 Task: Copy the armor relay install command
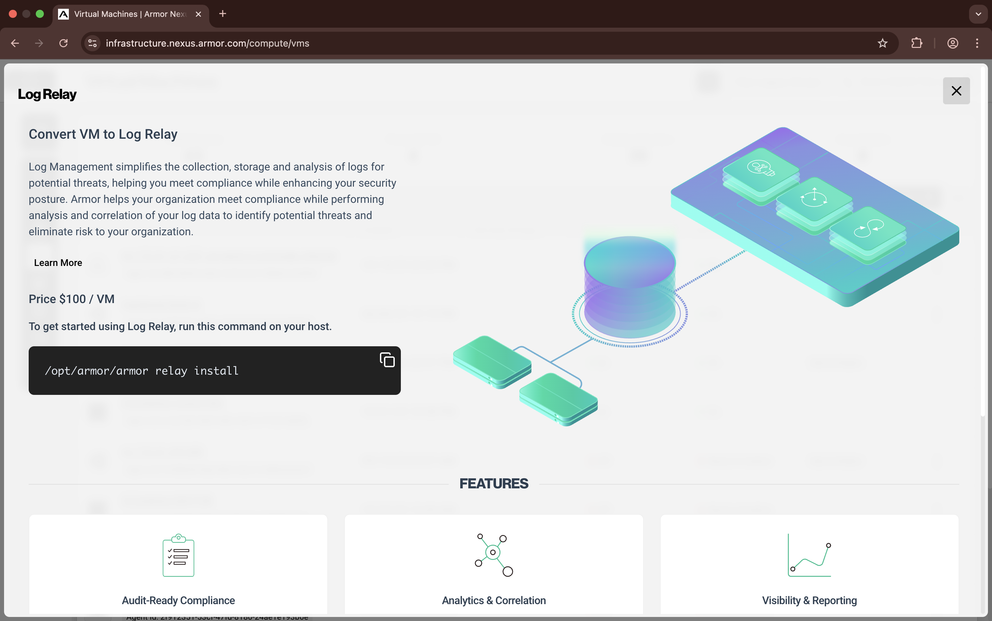(387, 360)
